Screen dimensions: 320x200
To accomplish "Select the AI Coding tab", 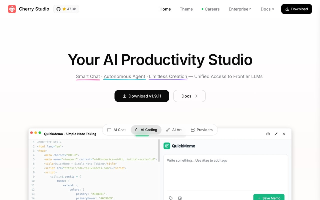I will click(146, 130).
